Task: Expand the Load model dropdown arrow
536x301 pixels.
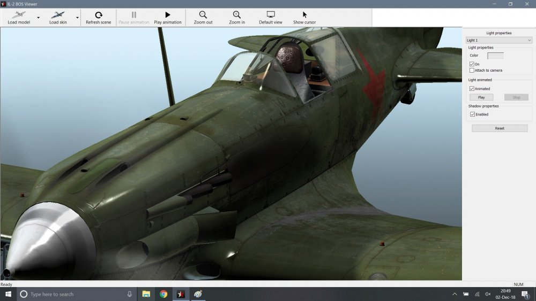Action: click(x=38, y=17)
